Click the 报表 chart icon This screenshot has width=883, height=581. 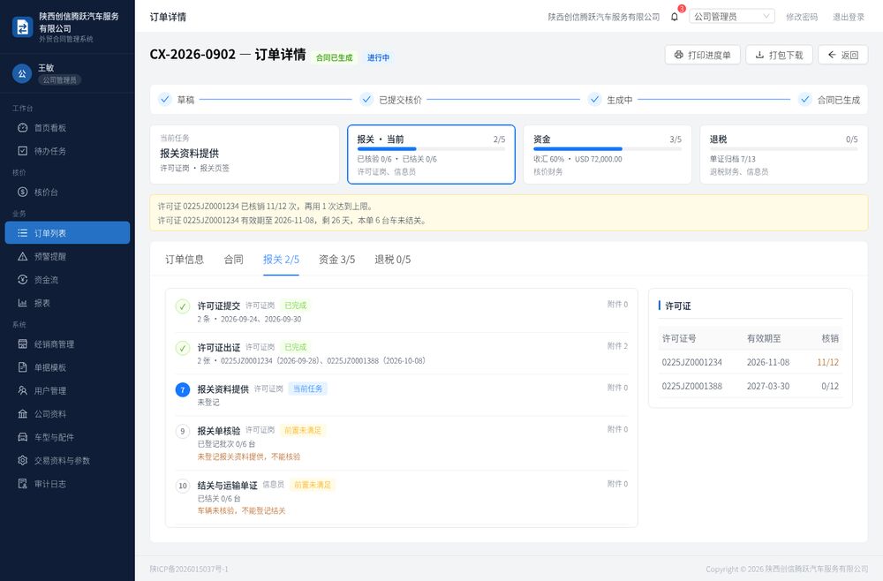click(x=23, y=303)
